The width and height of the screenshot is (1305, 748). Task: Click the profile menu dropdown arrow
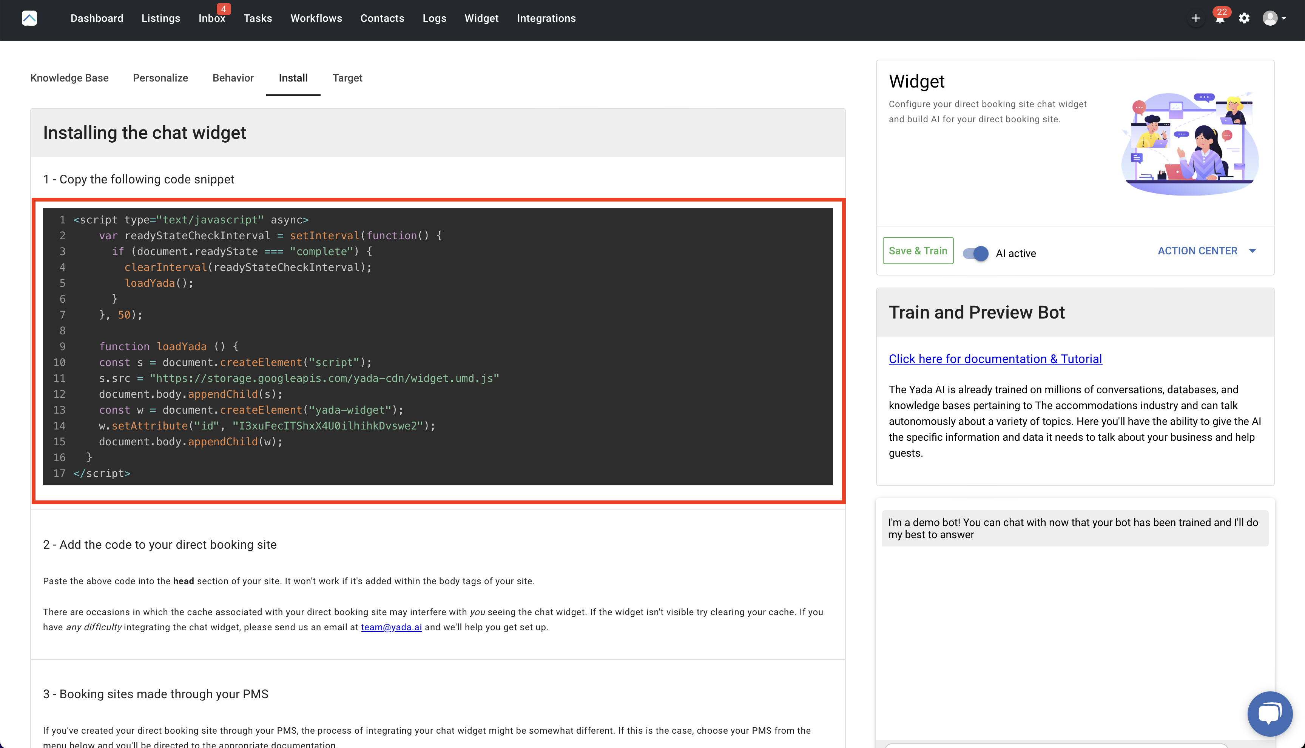click(x=1285, y=18)
